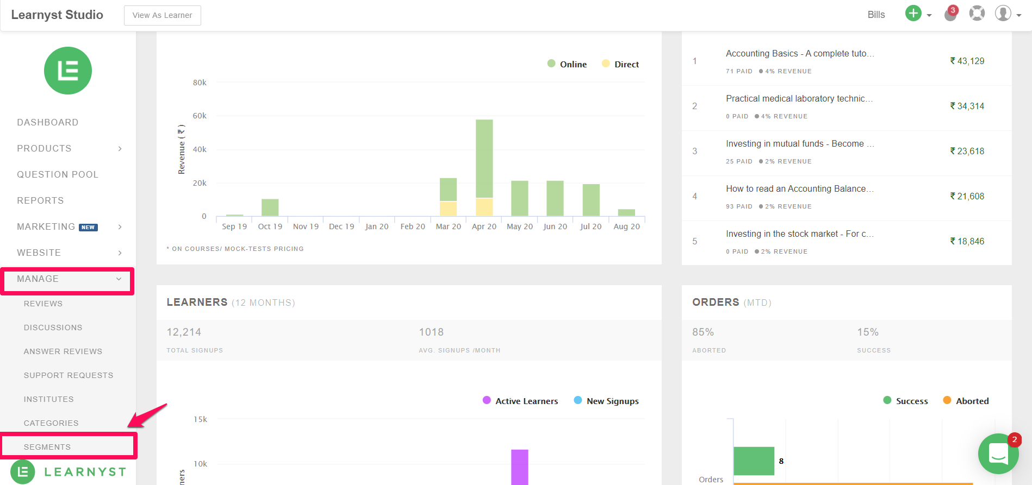The width and height of the screenshot is (1032, 485).
Task: Open Discussions under Manage
Action: tap(53, 327)
